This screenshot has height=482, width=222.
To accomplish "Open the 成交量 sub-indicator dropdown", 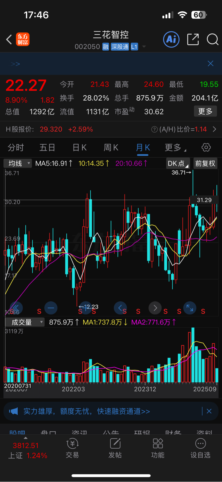I will (25, 322).
